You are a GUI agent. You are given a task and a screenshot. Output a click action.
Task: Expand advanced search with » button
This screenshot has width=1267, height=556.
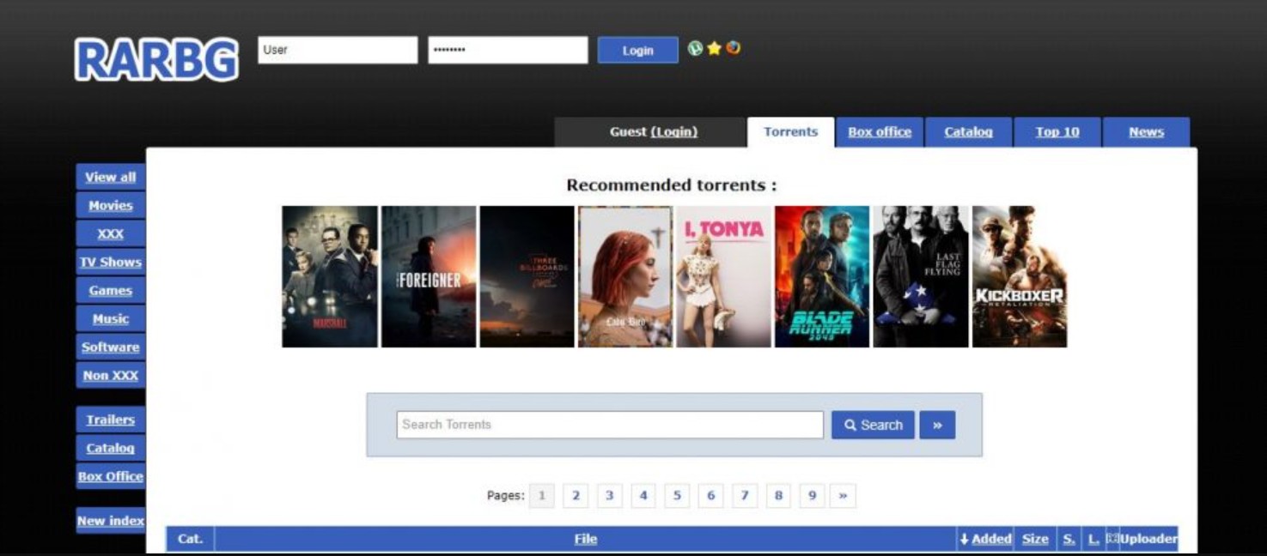937,425
